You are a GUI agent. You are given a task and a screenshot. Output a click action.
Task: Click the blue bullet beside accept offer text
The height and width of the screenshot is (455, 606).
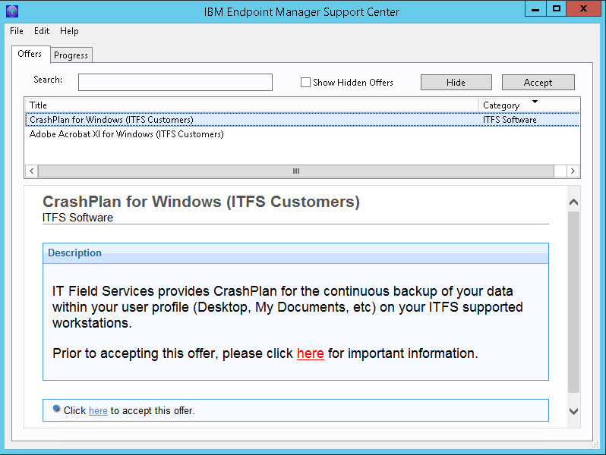click(x=56, y=408)
